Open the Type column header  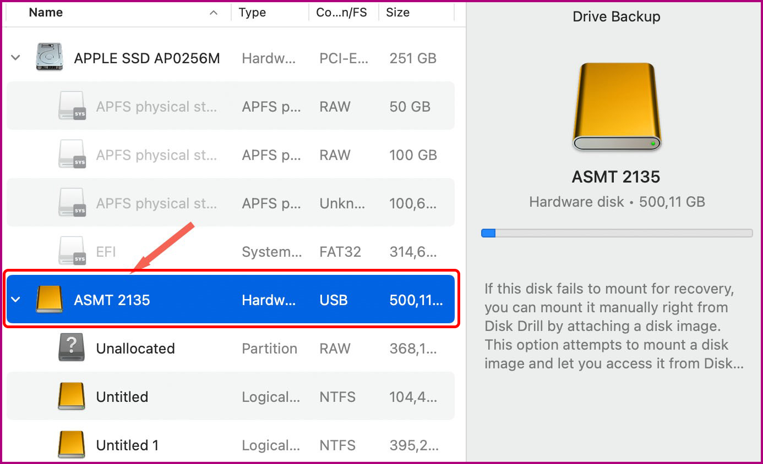pos(252,12)
